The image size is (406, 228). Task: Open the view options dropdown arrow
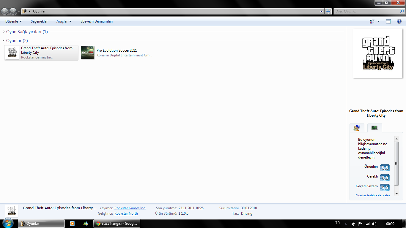point(378,21)
